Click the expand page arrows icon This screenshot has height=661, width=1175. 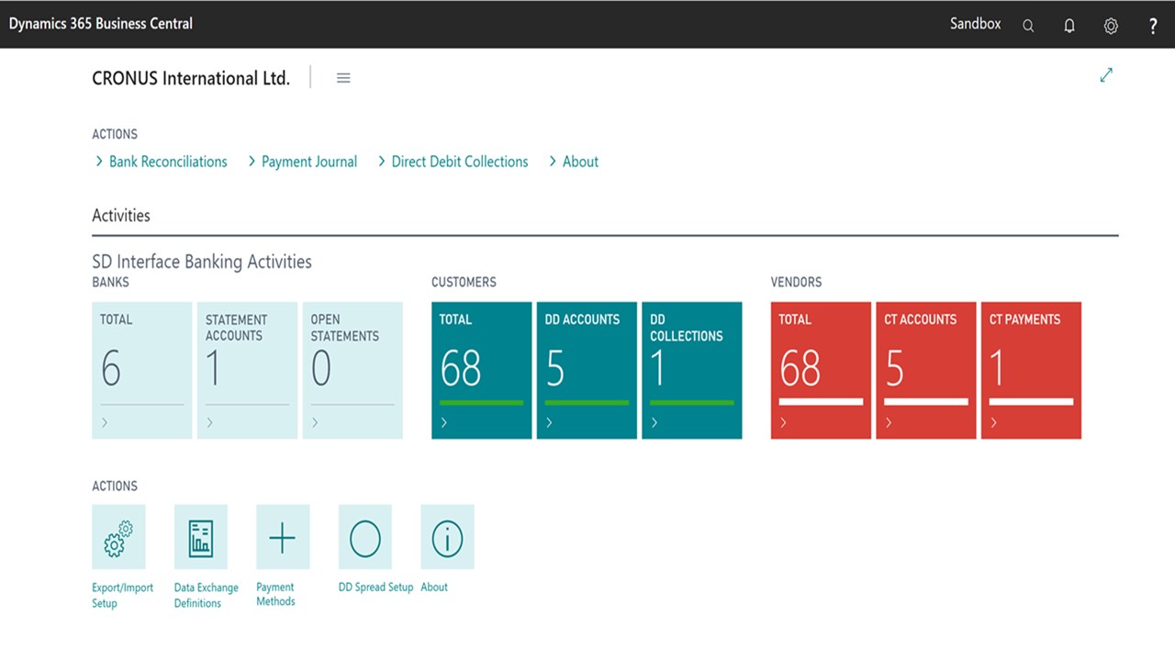tap(1106, 75)
